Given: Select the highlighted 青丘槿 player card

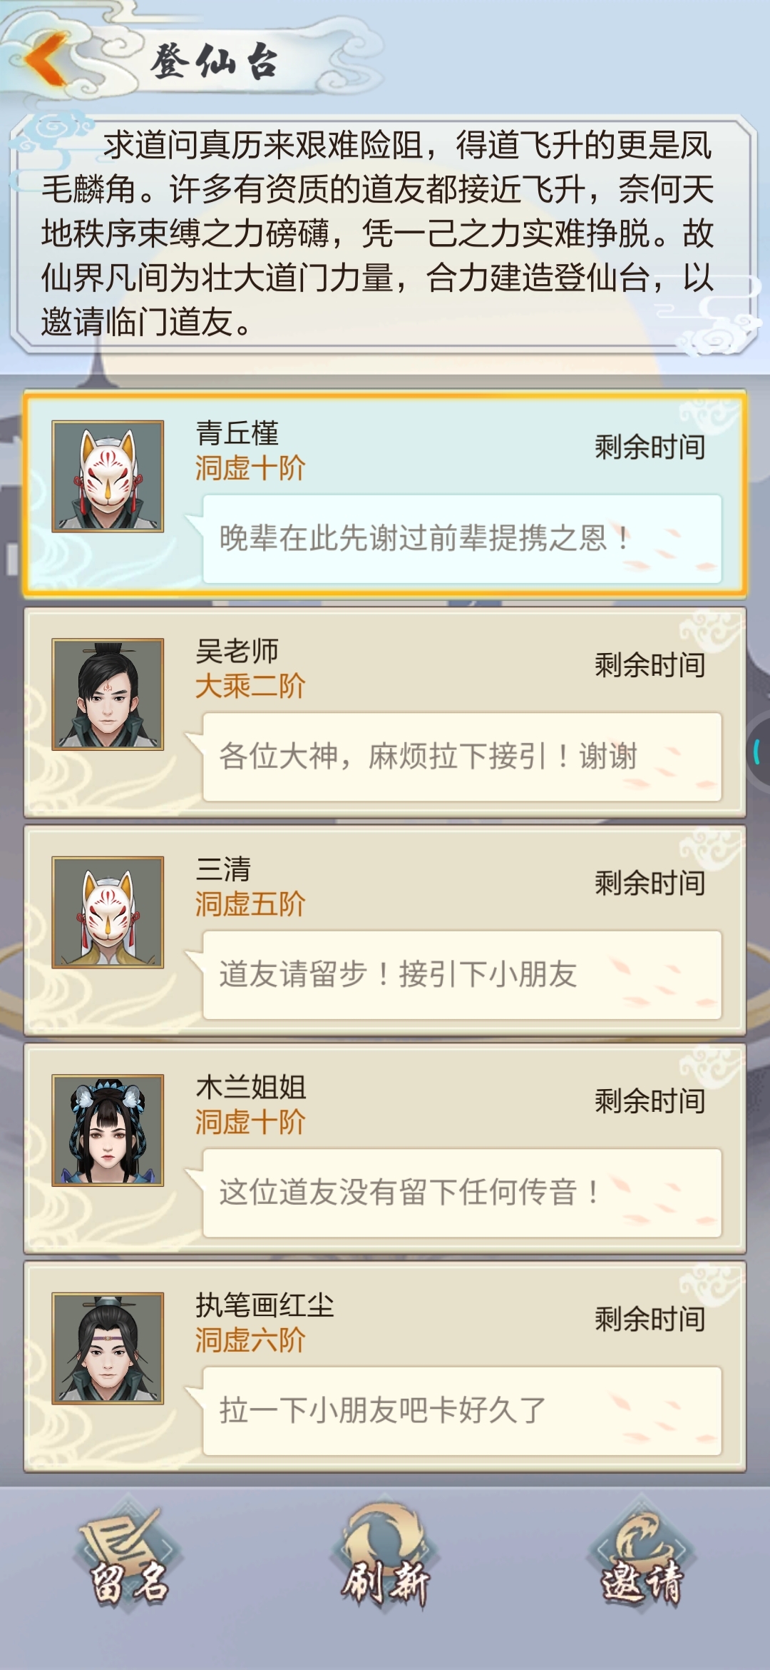Looking at the screenshot, I should (385, 495).
